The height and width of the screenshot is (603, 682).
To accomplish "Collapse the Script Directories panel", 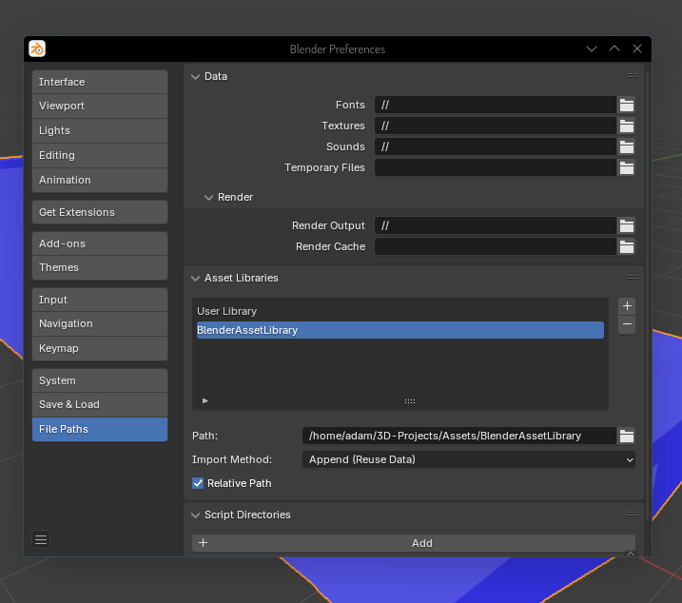I will (x=196, y=515).
